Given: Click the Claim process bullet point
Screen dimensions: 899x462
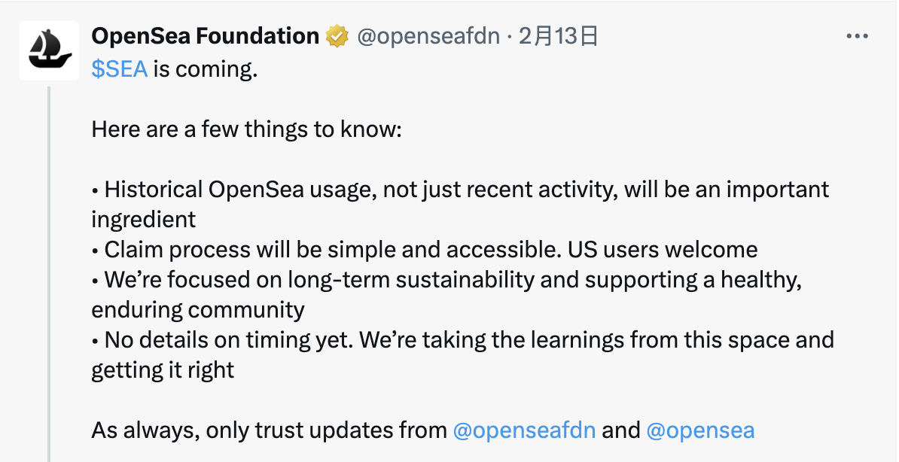Looking at the screenshot, I should (x=424, y=249).
